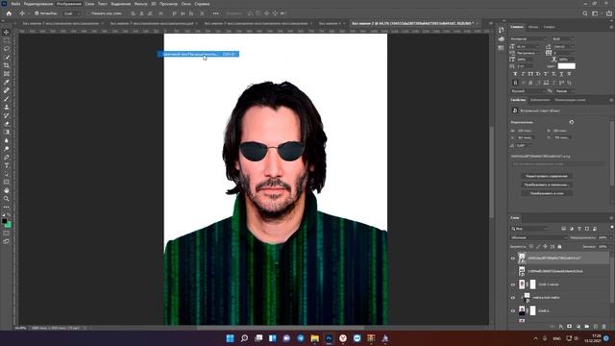
Task: Open the character language dropdown
Action: [528, 90]
